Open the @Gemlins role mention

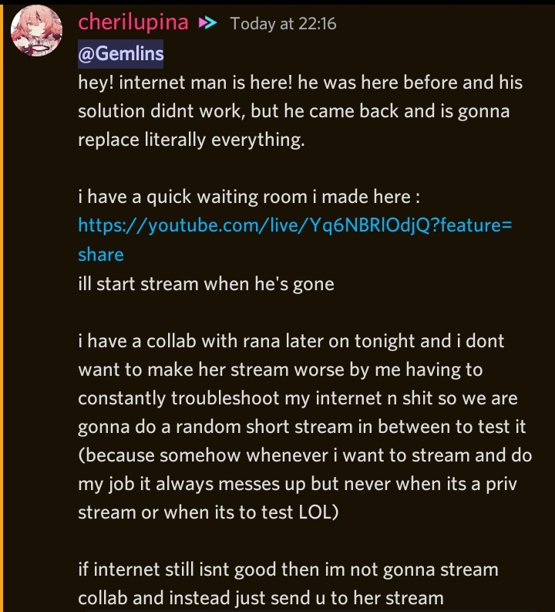point(121,54)
